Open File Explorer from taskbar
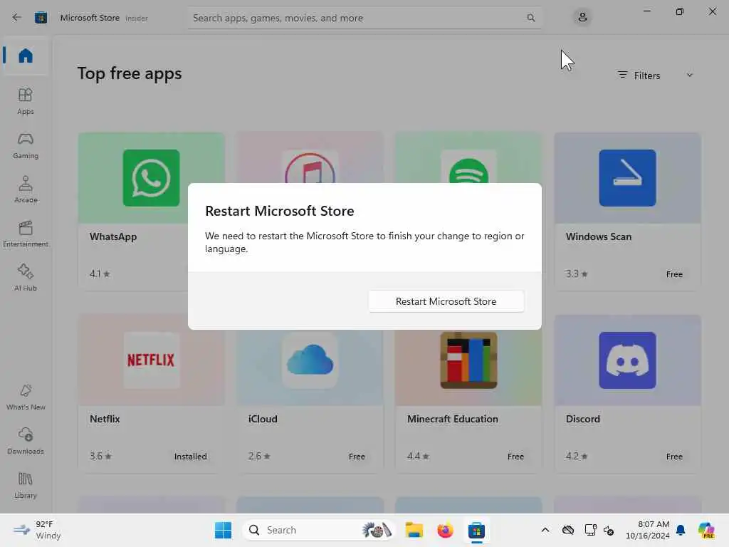 point(414,530)
